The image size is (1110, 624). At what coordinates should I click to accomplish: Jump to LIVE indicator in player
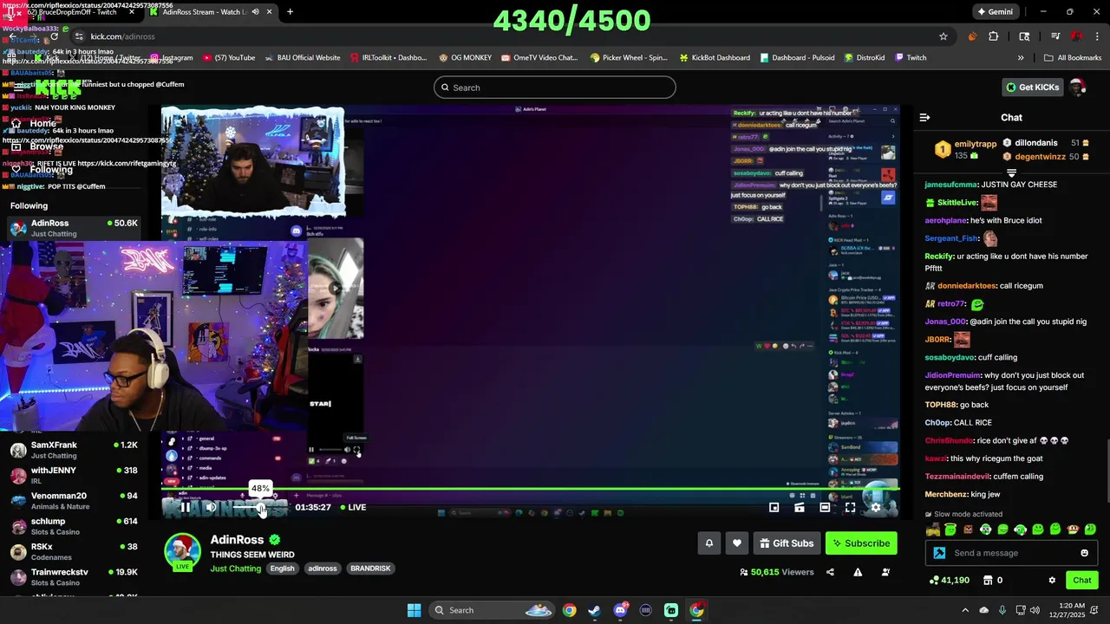pyautogui.click(x=353, y=507)
